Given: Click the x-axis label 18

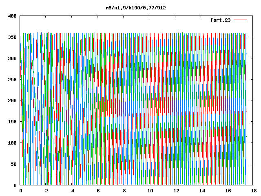Looking at the screenshot, I should [x=254, y=191].
